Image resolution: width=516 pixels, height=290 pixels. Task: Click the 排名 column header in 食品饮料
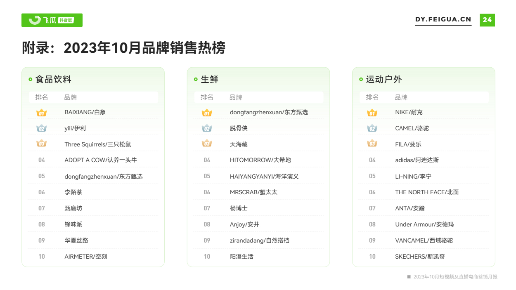coord(42,97)
